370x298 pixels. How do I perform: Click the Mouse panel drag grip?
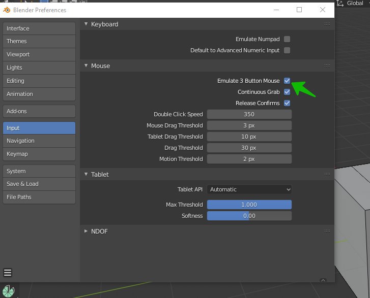(x=327, y=65)
